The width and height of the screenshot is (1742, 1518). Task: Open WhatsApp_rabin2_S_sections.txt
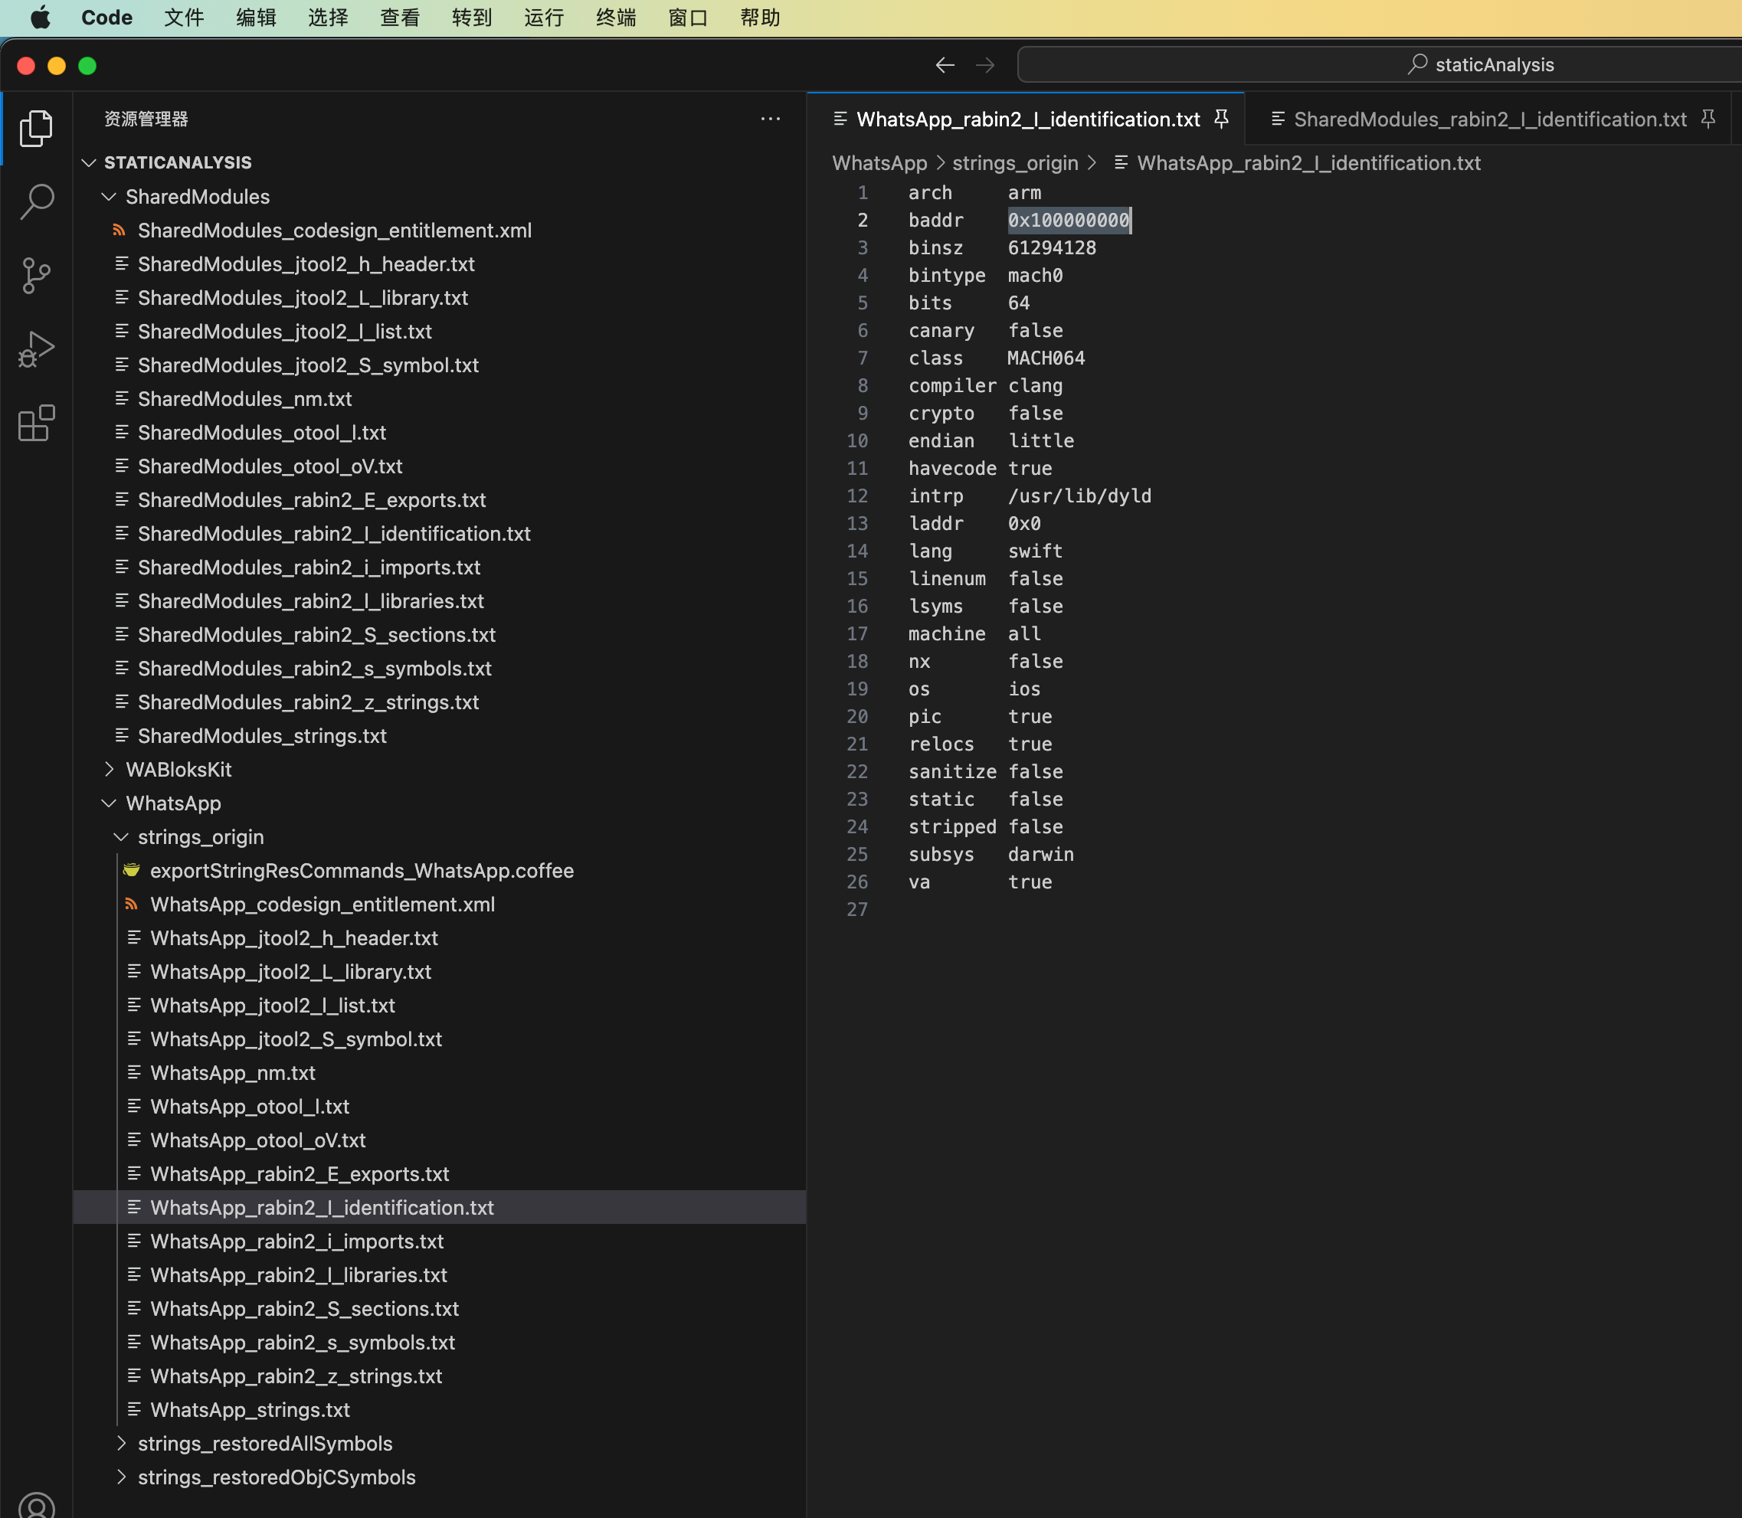click(x=304, y=1309)
